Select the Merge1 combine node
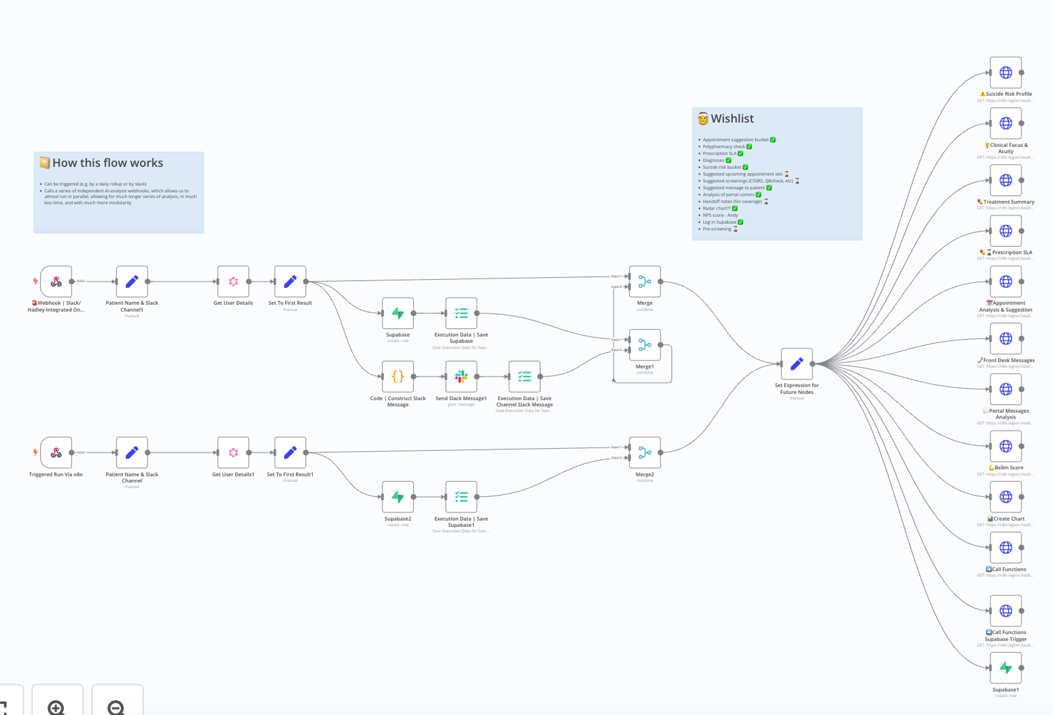Image resolution: width=1053 pixels, height=715 pixels. coord(644,345)
